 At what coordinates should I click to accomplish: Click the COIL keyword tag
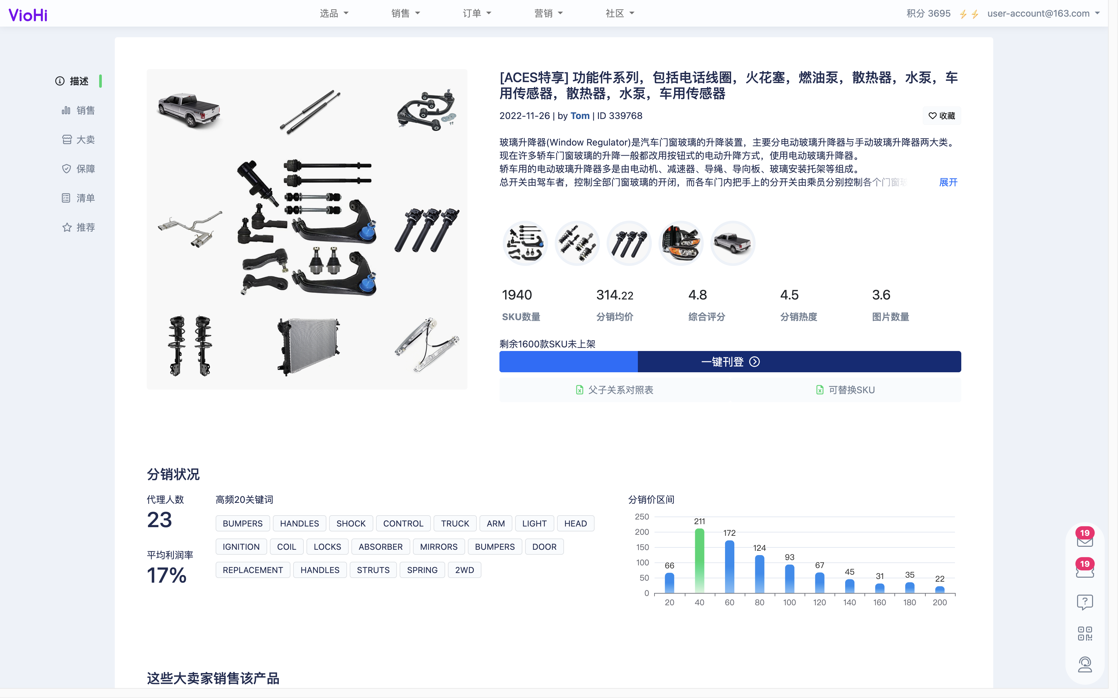286,546
